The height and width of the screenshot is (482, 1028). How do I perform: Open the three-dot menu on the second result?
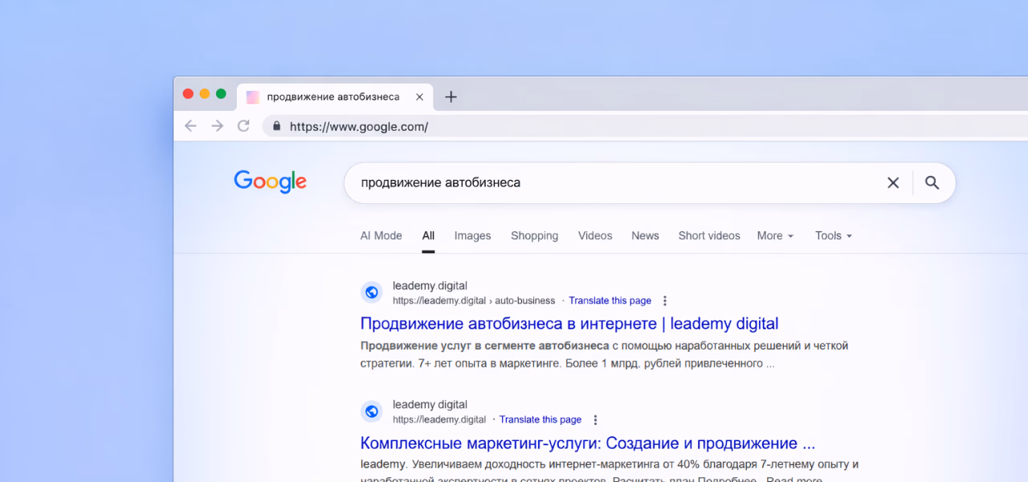click(x=595, y=419)
